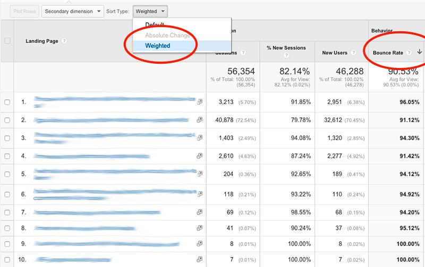The height and width of the screenshot is (267, 425).
Task: Click sessions value 40,878
Action: coord(224,120)
